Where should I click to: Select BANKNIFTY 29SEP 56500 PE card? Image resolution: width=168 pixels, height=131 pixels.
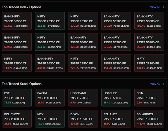click(116, 21)
